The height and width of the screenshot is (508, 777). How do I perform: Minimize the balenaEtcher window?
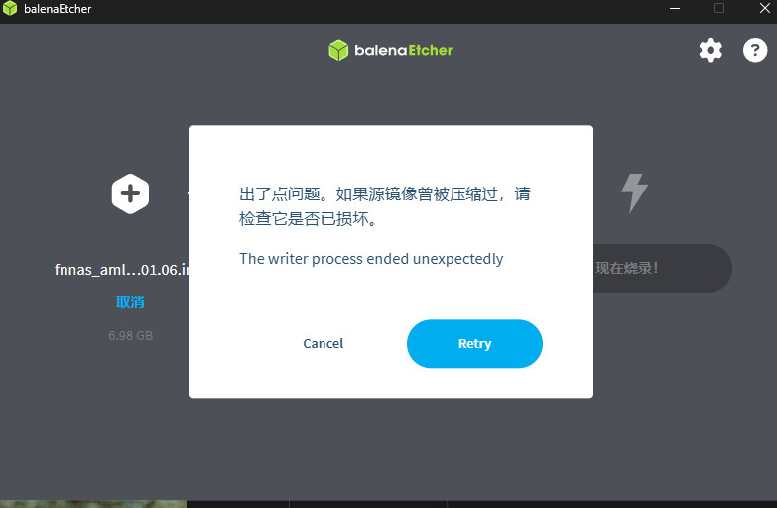click(675, 8)
